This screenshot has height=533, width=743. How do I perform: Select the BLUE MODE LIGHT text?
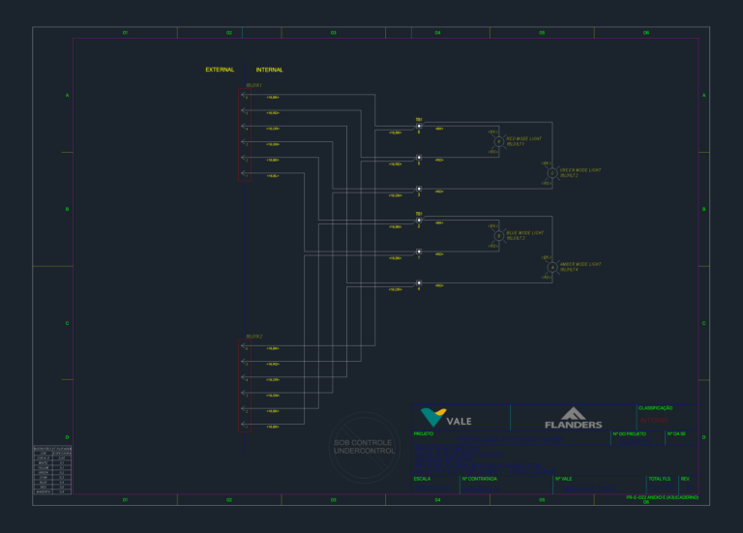(525, 233)
